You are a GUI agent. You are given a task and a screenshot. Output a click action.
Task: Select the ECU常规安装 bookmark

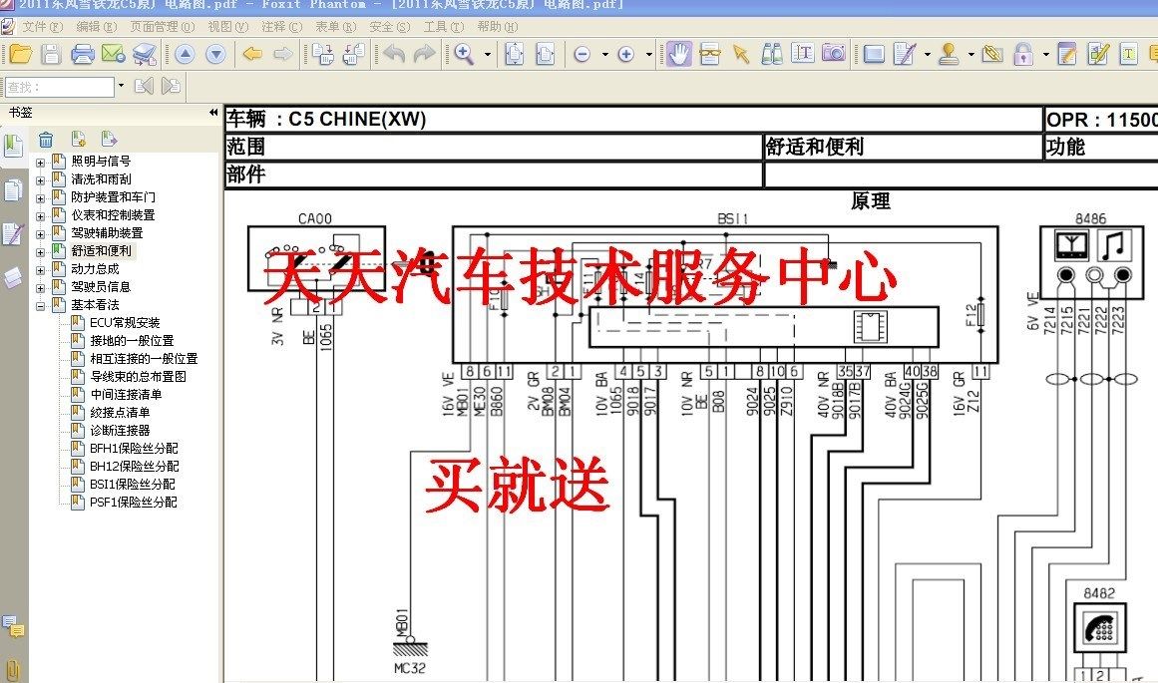pos(124,323)
